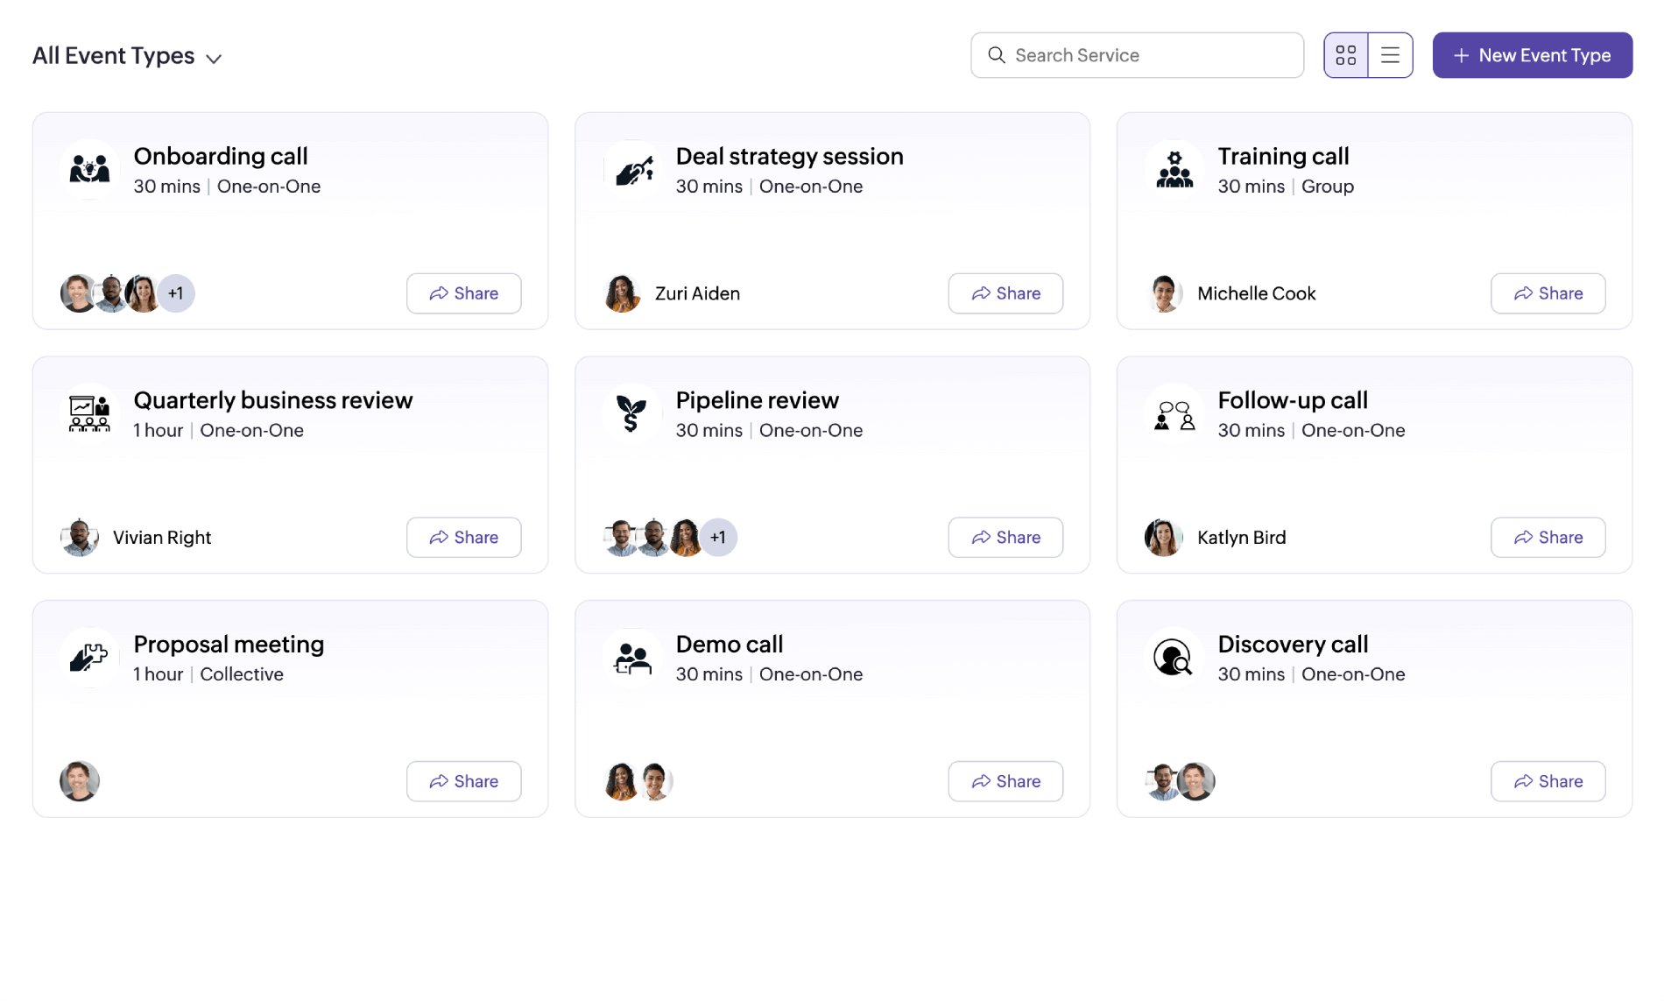The width and height of the screenshot is (1664, 1001).
Task: Share the Onboarding call event
Action: [463, 293]
